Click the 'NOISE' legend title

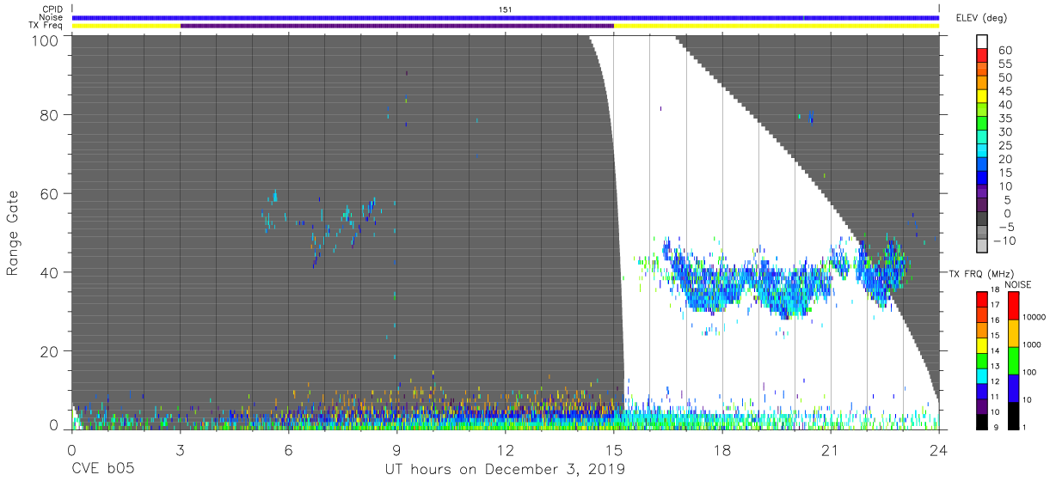pos(1018,284)
